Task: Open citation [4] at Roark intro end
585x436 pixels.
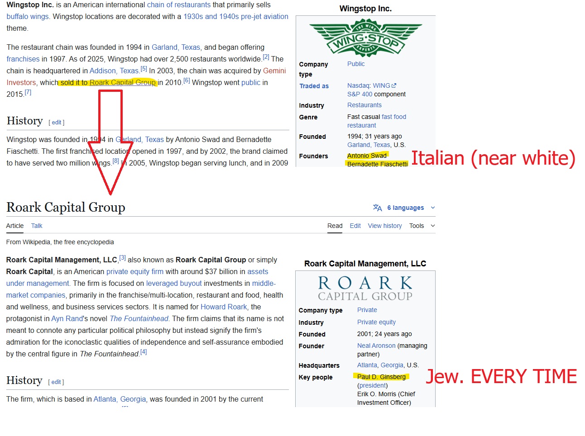Action: pyautogui.click(x=143, y=352)
